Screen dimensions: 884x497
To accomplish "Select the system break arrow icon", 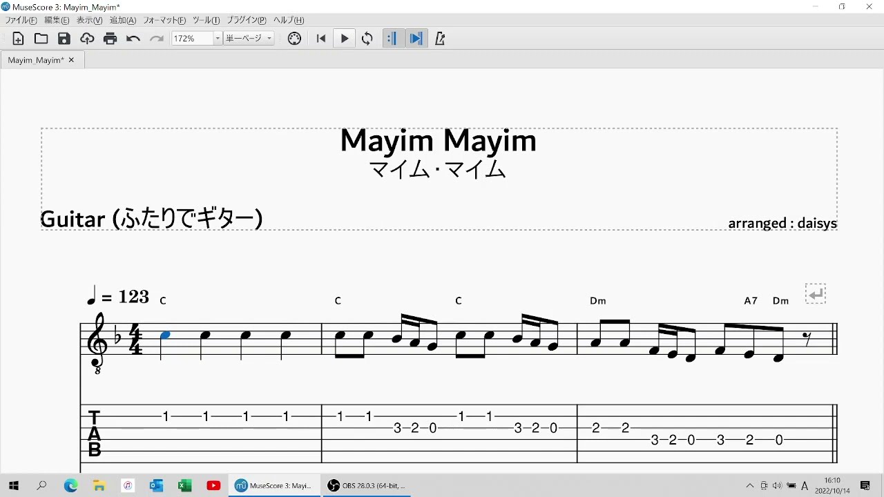I will click(x=816, y=294).
